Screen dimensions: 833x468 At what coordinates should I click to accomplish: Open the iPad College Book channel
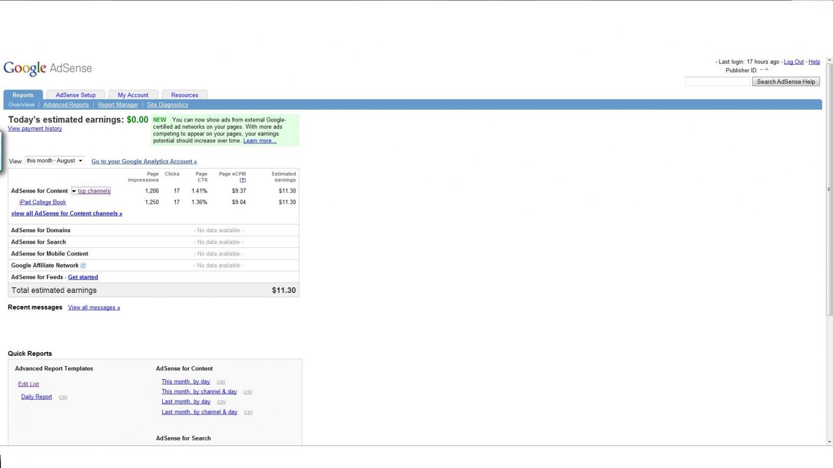click(x=43, y=203)
